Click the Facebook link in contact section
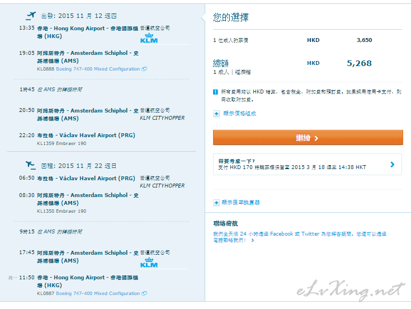This screenshot has height=309, width=411. click(x=281, y=234)
